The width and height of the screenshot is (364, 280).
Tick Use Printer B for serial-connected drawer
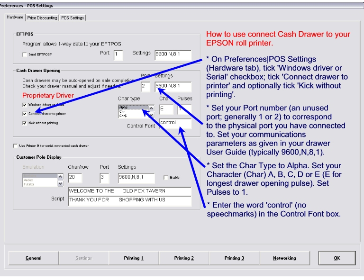(15, 145)
